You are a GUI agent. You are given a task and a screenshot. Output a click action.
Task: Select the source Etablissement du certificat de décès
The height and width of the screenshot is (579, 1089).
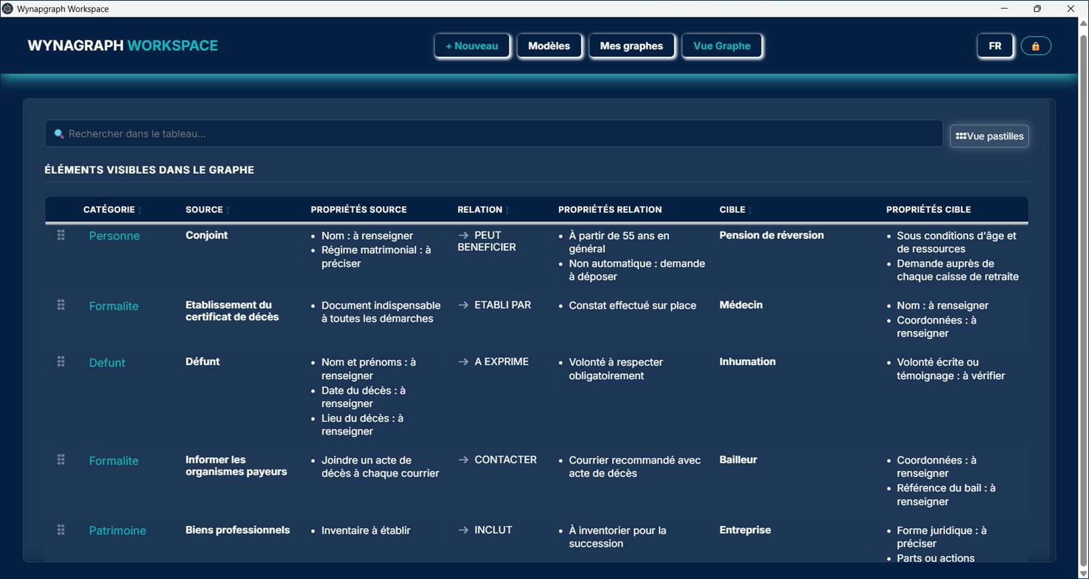coord(232,311)
